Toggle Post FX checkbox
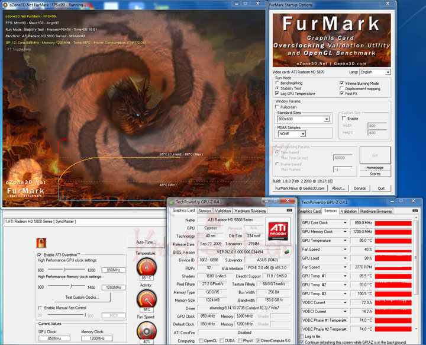Screen dimensions: 426x345 (x=341, y=94)
